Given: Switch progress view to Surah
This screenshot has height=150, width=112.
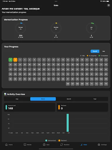Looking at the screenshot, I should click(95, 51).
